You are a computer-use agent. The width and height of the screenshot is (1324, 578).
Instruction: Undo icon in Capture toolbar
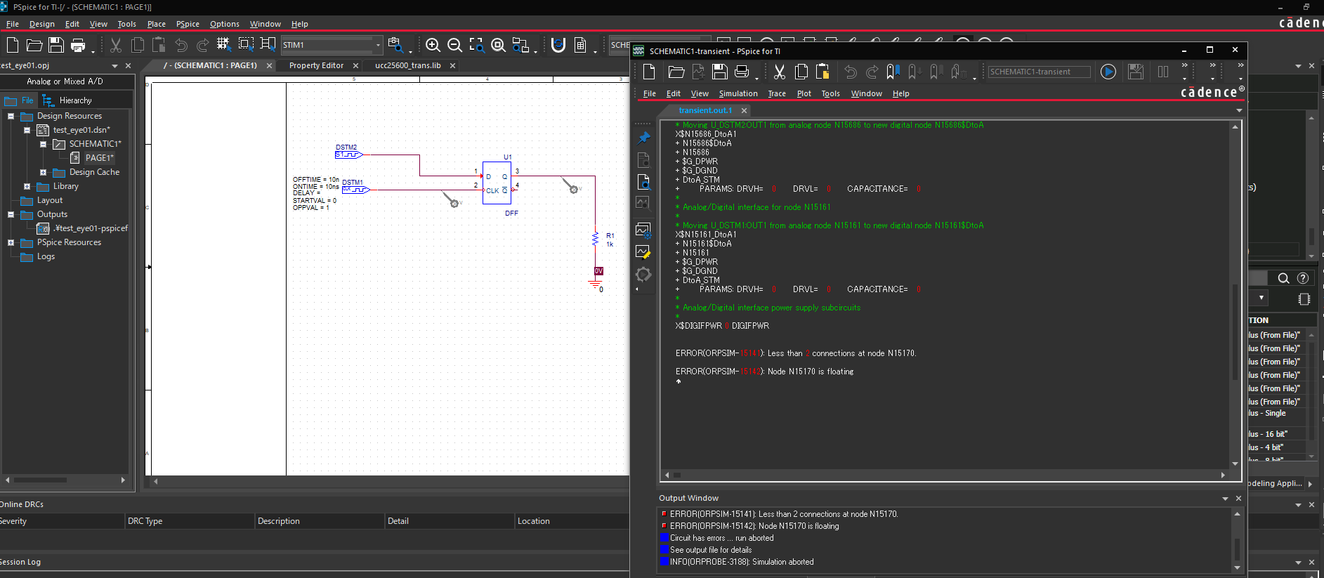pyautogui.click(x=181, y=45)
